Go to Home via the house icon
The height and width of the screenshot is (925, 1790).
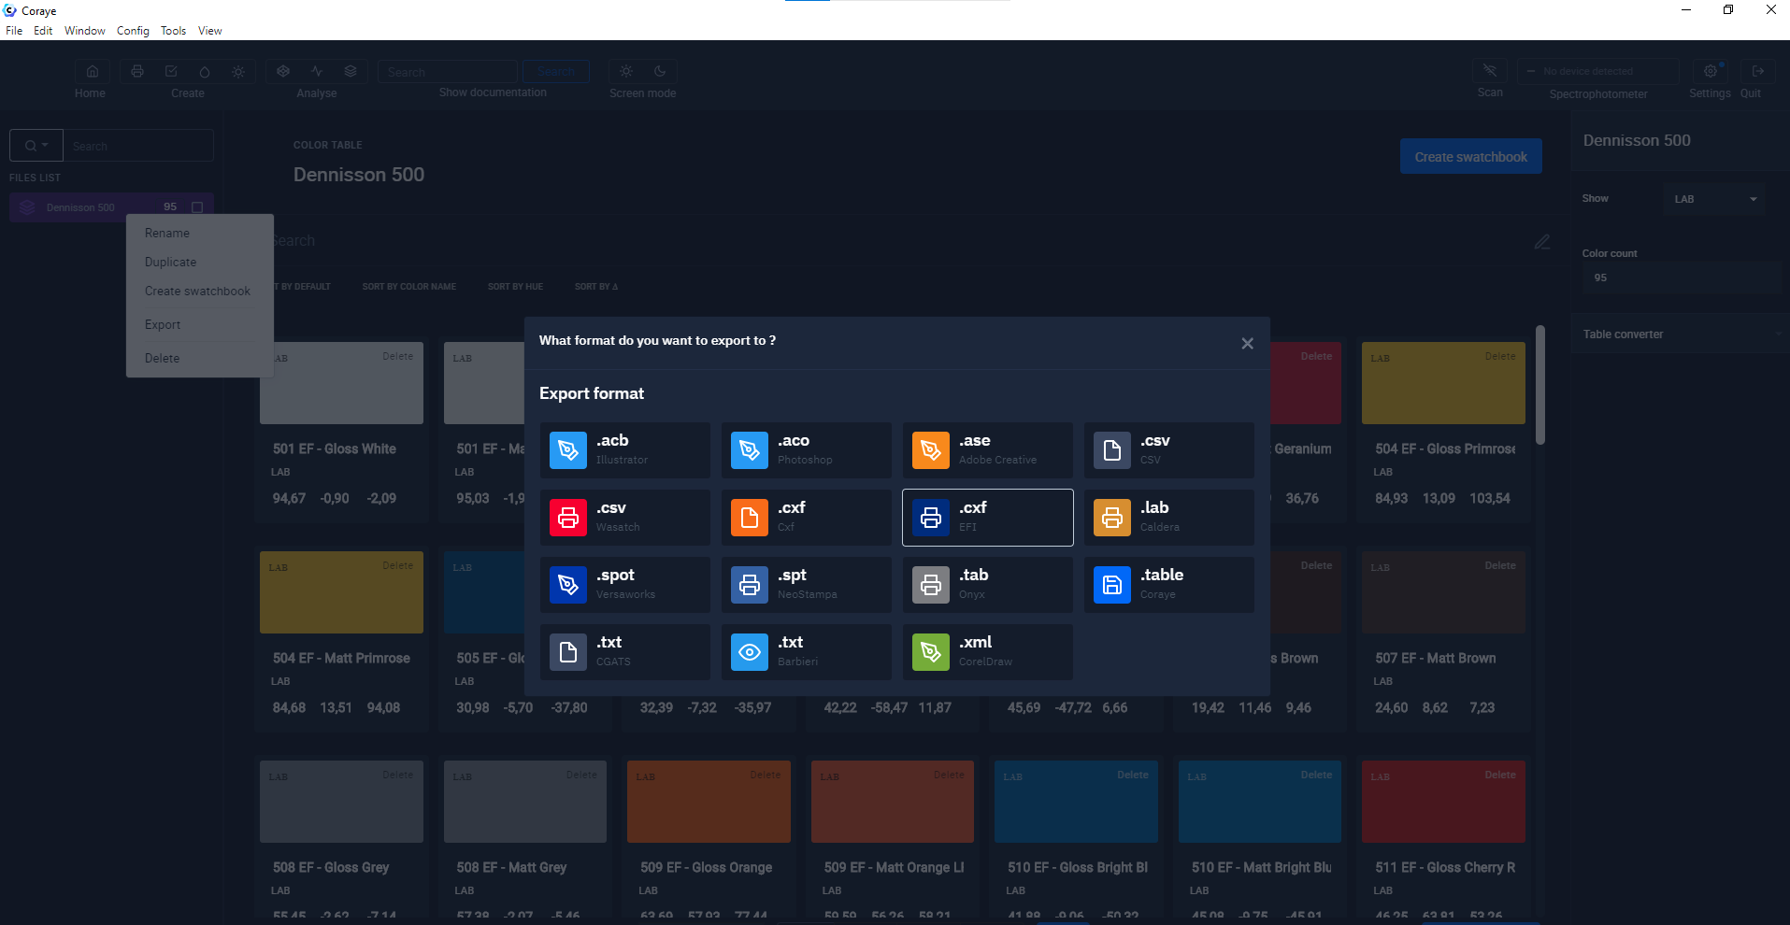(92, 72)
